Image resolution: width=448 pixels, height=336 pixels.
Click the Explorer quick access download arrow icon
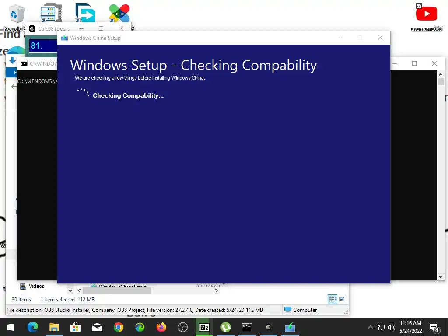(x=13, y=60)
